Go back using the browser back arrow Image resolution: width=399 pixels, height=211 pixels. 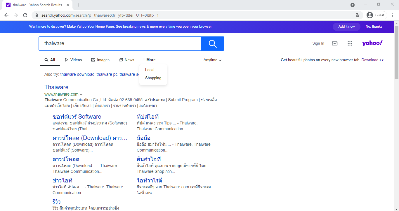[6, 15]
